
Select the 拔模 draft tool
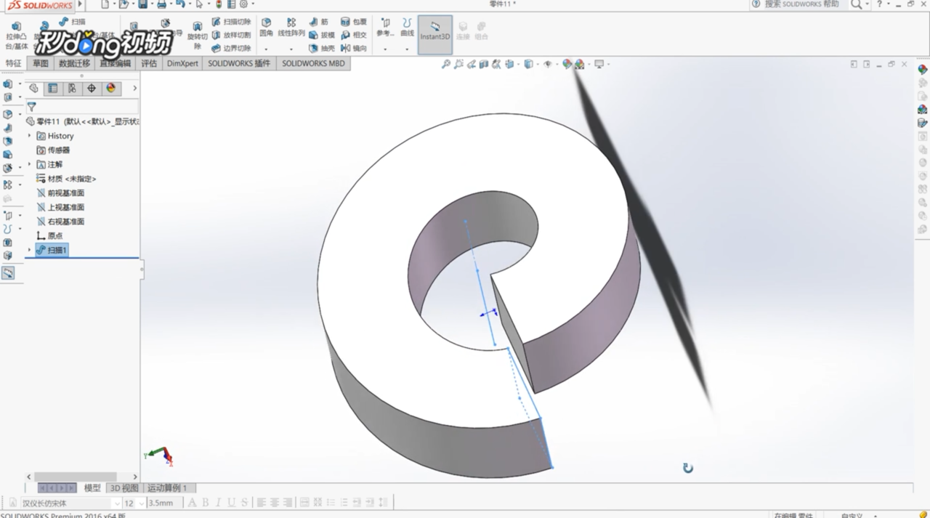(x=322, y=35)
